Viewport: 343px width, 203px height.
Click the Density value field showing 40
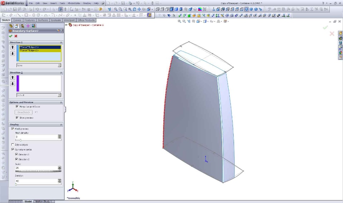[x=36, y=181]
